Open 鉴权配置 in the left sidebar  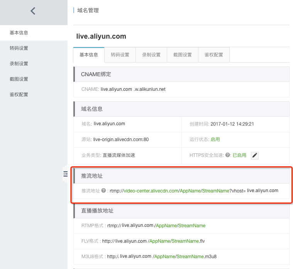[34, 94]
